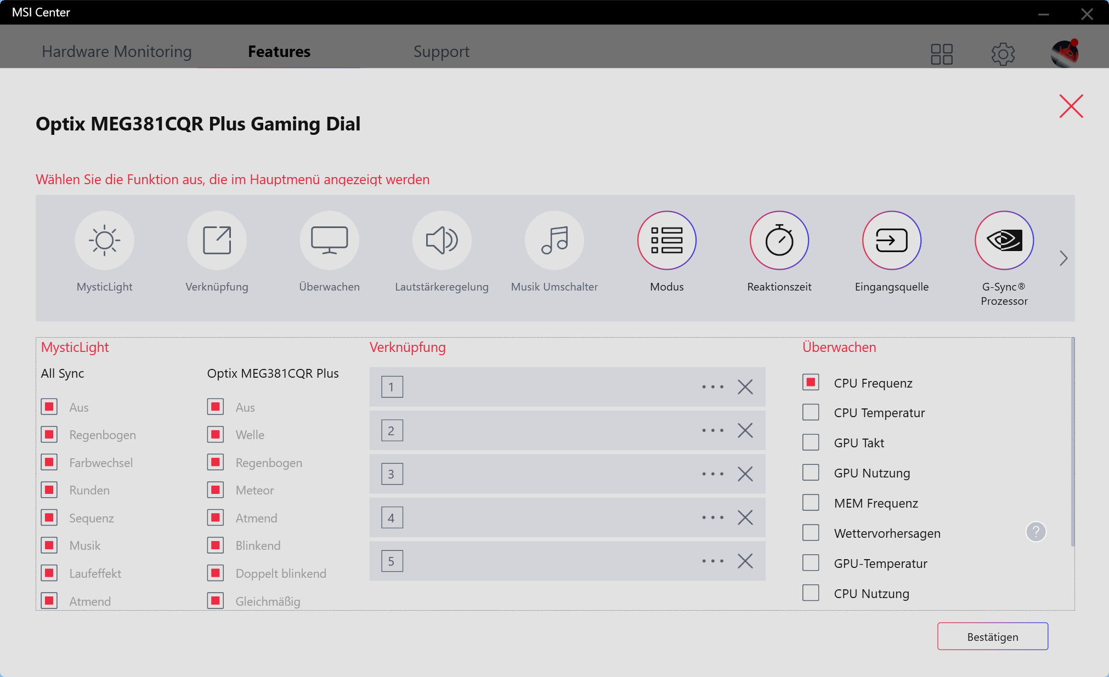This screenshot has width=1109, height=677.
Task: Show next functions with right chevron
Action: [x=1063, y=258]
